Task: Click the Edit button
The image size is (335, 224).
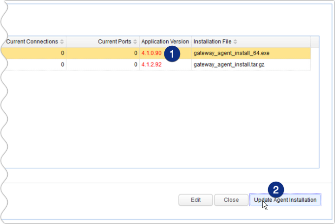Action: [196, 200]
